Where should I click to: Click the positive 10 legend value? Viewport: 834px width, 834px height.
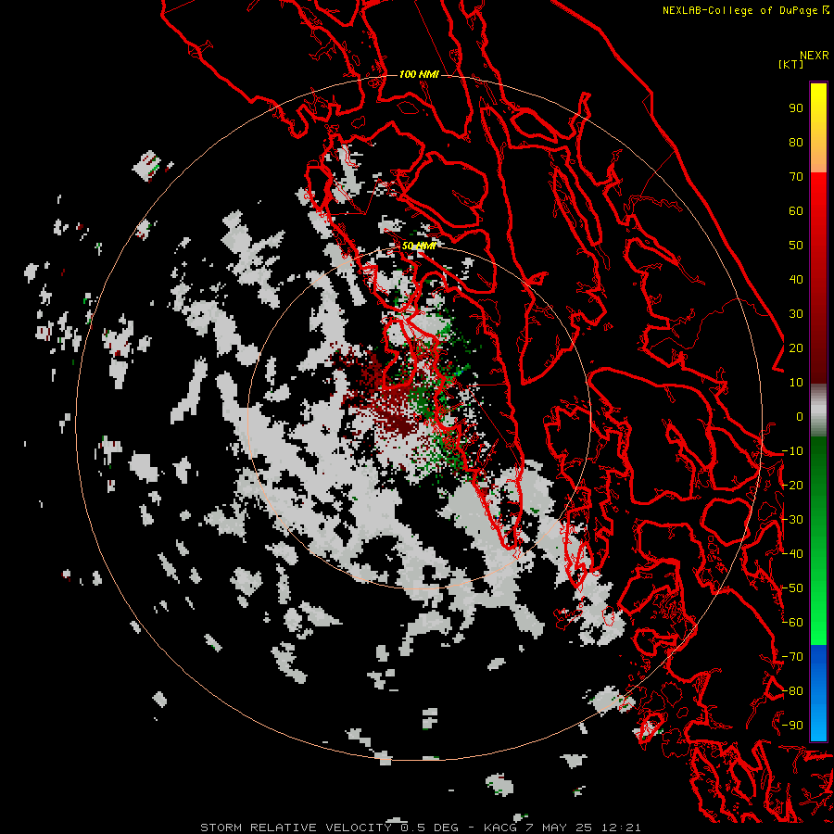tap(796, 383)
